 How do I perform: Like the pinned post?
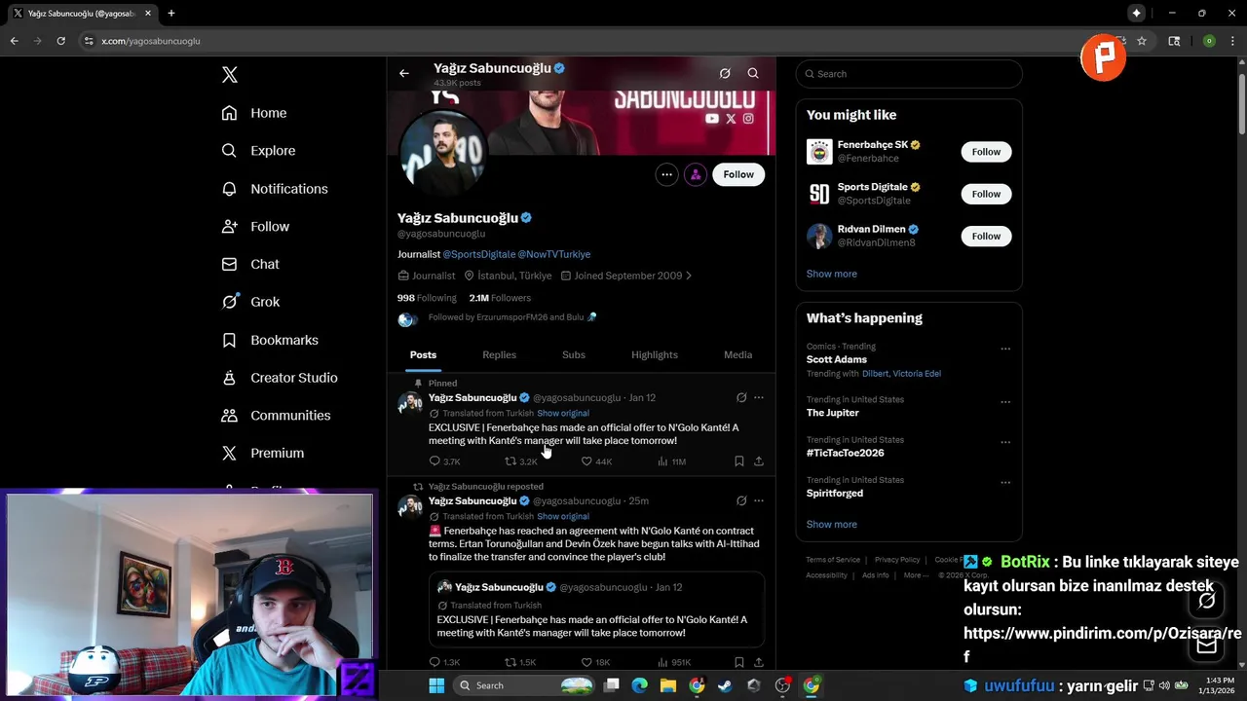(586, 461)
